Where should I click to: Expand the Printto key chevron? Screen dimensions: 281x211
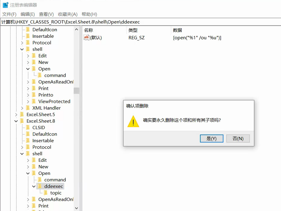[28, 95]
